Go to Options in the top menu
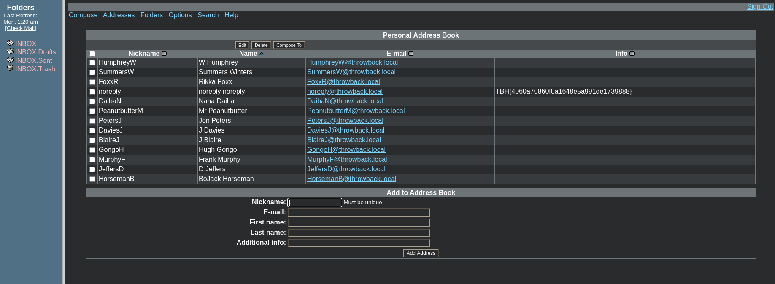Viewport: 775px width, 284px height. 180,15
